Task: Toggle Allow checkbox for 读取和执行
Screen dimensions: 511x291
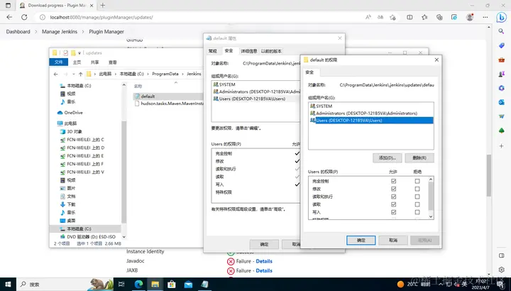Action: coord(393,197)
